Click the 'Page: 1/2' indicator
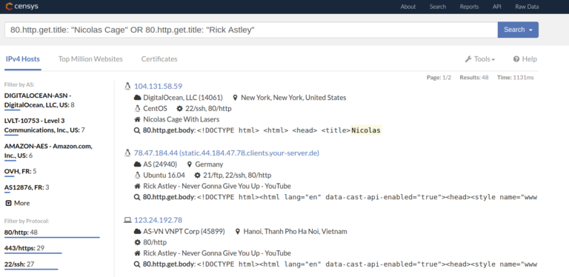The height and width of the screenshot is (277, 569). click(x=439, y=77)
